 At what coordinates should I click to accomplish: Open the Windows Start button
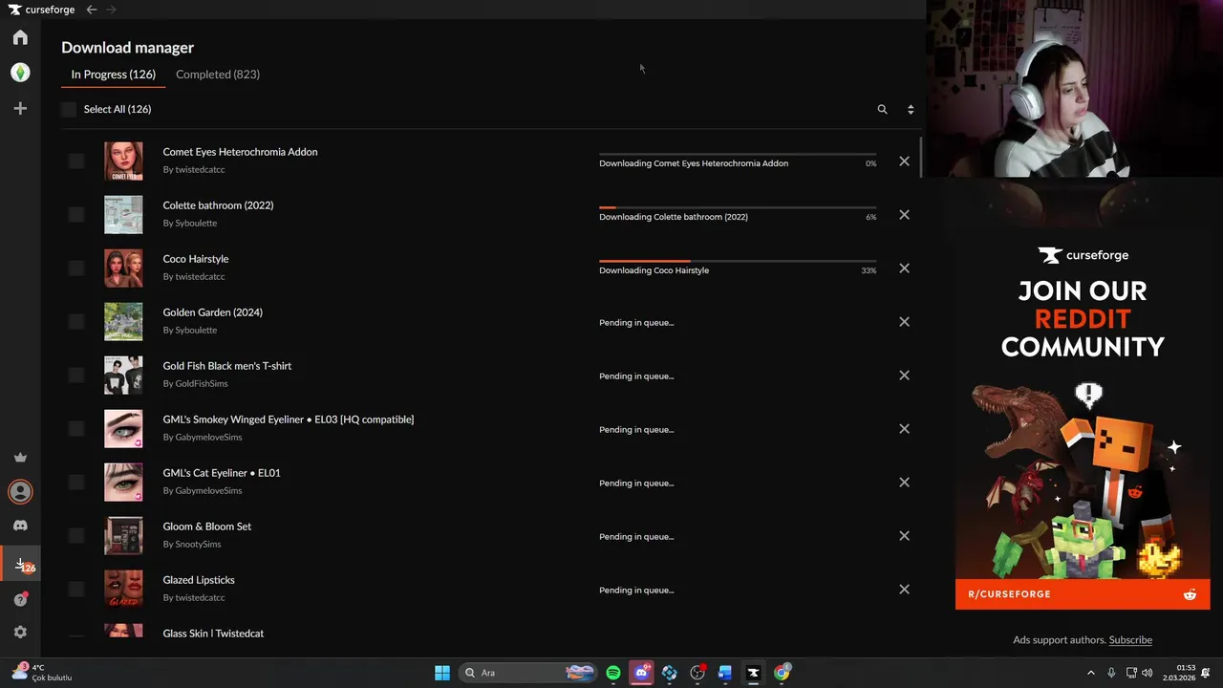pos(442,673)
